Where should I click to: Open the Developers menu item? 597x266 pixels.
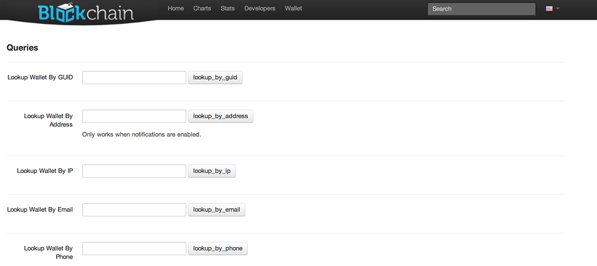click(260, 9)
